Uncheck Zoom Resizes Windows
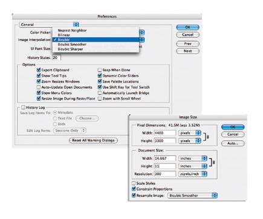 coord(39,81)
